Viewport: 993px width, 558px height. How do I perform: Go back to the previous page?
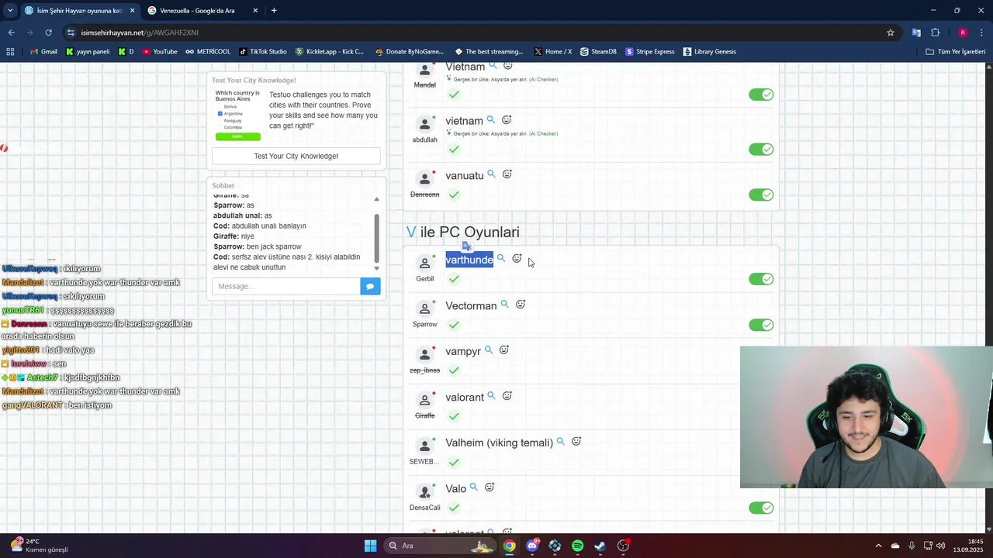[x=11, y=33]
